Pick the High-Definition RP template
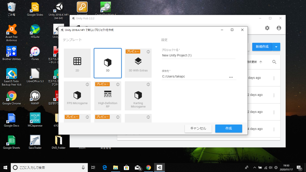 pyautogui.click(x=108, y=96)
